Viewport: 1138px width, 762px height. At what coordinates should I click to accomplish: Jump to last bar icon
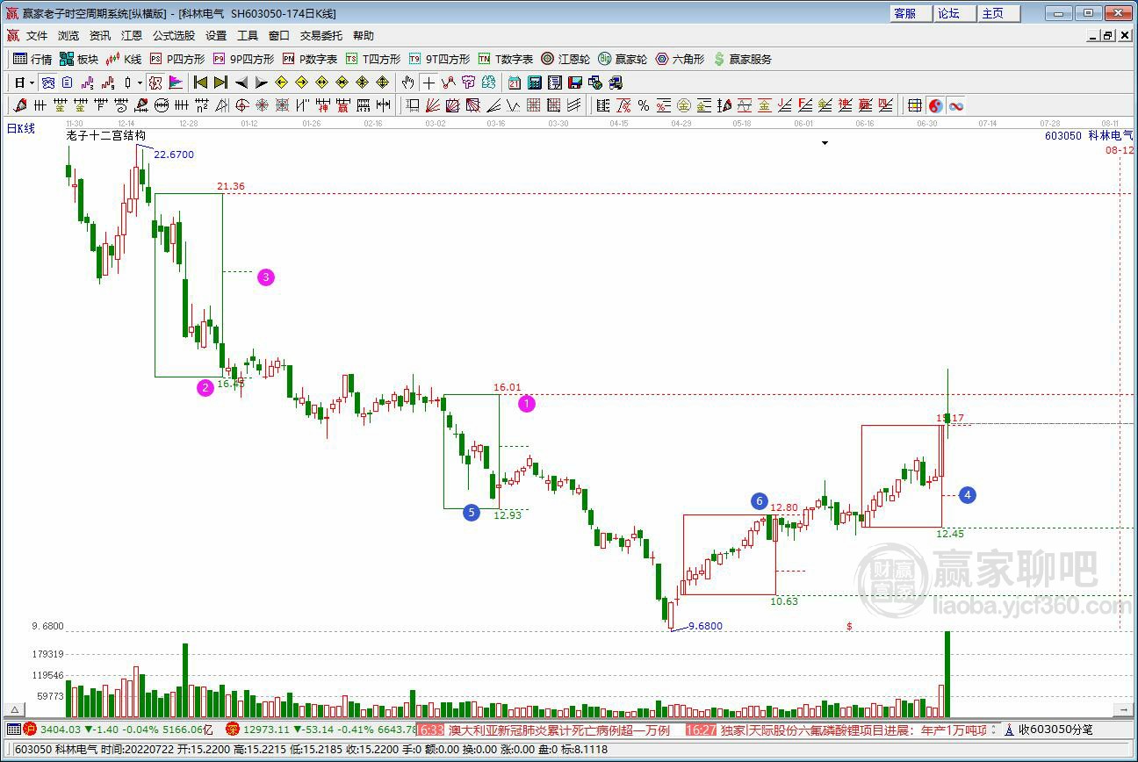[220, 83]
